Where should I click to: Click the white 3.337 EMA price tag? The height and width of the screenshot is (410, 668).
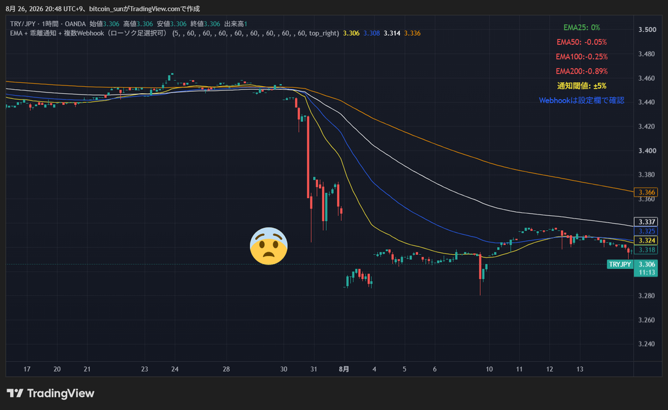[x=646, y=222]
